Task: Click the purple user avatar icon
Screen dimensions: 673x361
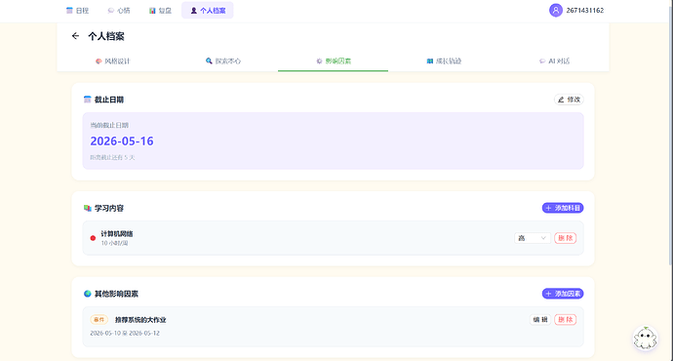Action: pyautogui.click(x=556, y=11)
